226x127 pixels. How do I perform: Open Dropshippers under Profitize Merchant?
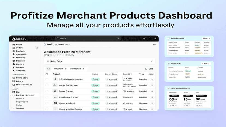click(x=22, y=102)
